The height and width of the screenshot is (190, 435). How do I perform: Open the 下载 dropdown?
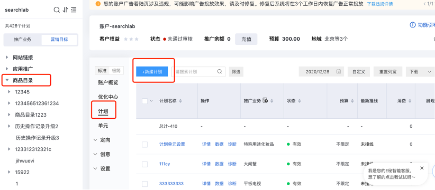click(420, 72)
